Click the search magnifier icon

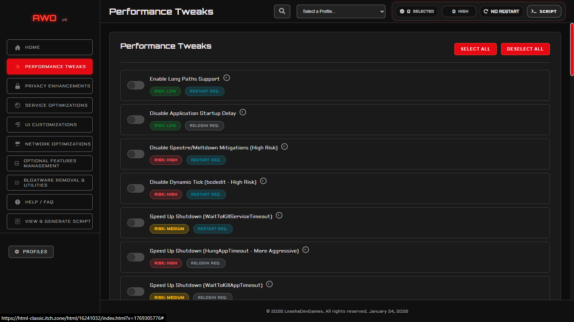point(282,11)
